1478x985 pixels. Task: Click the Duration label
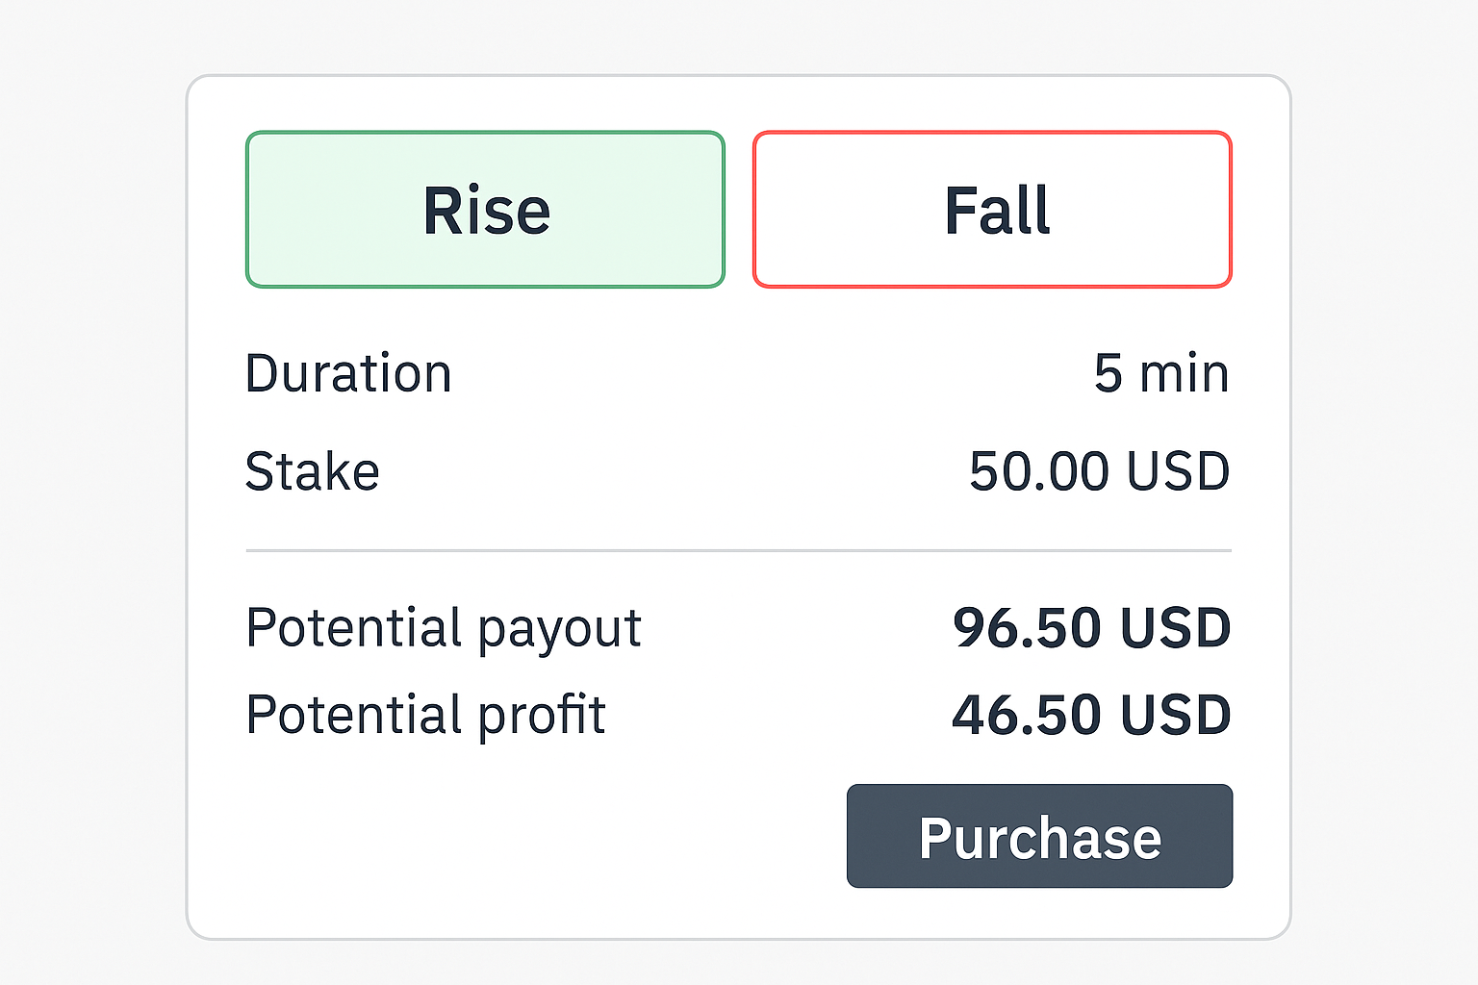(347, 373)
